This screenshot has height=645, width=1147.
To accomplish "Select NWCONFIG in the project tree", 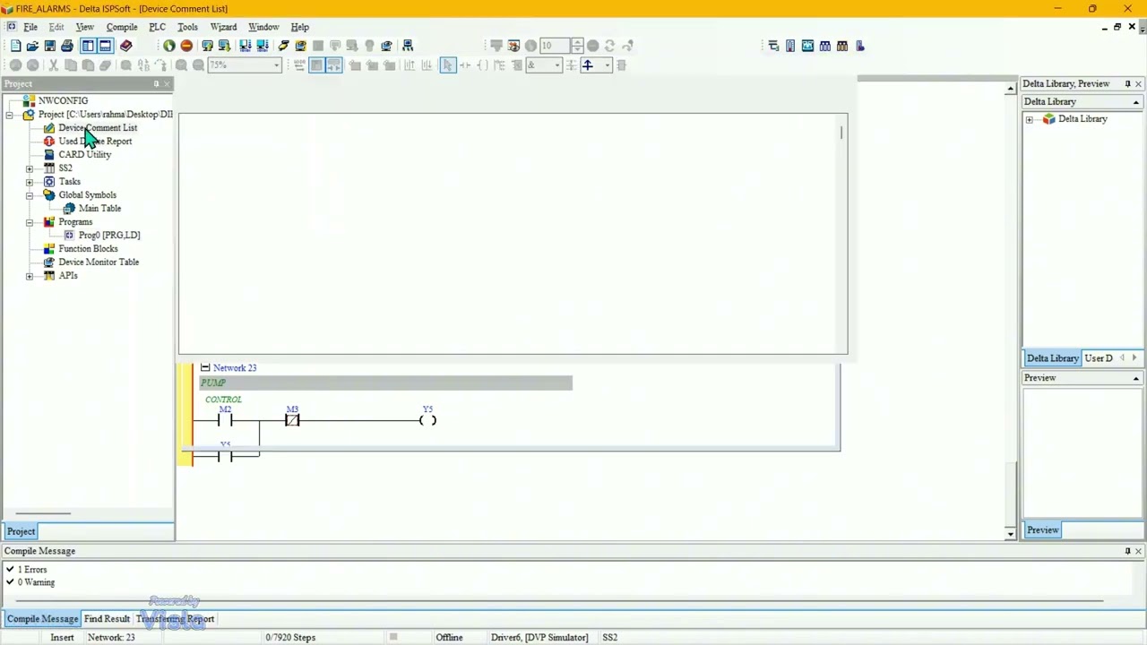I will coord(63,101).
